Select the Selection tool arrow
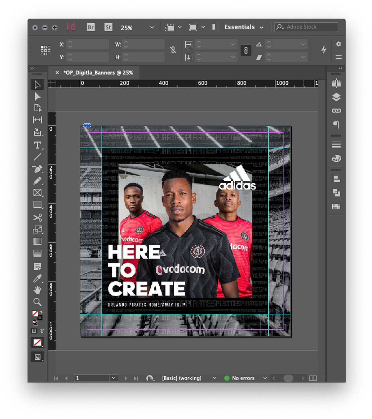Image resolution: width=372 pixels, height=419 pixels. (x=38, y=85)
